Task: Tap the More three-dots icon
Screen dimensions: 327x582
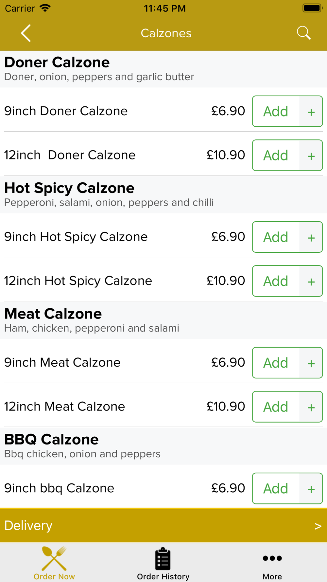Action: 272,558
